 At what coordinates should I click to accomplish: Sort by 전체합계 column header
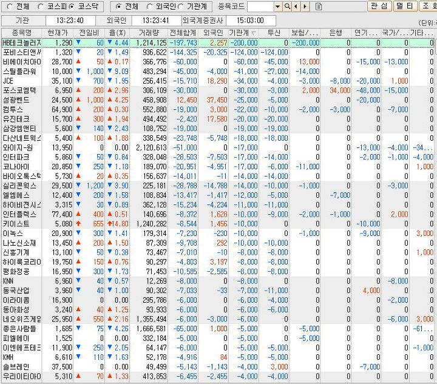[183, 33]
